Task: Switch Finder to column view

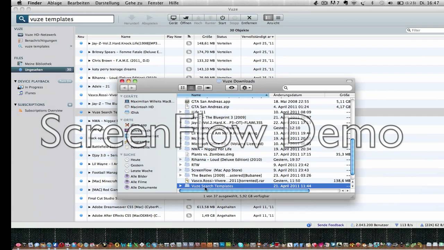Action: point(199,88)
